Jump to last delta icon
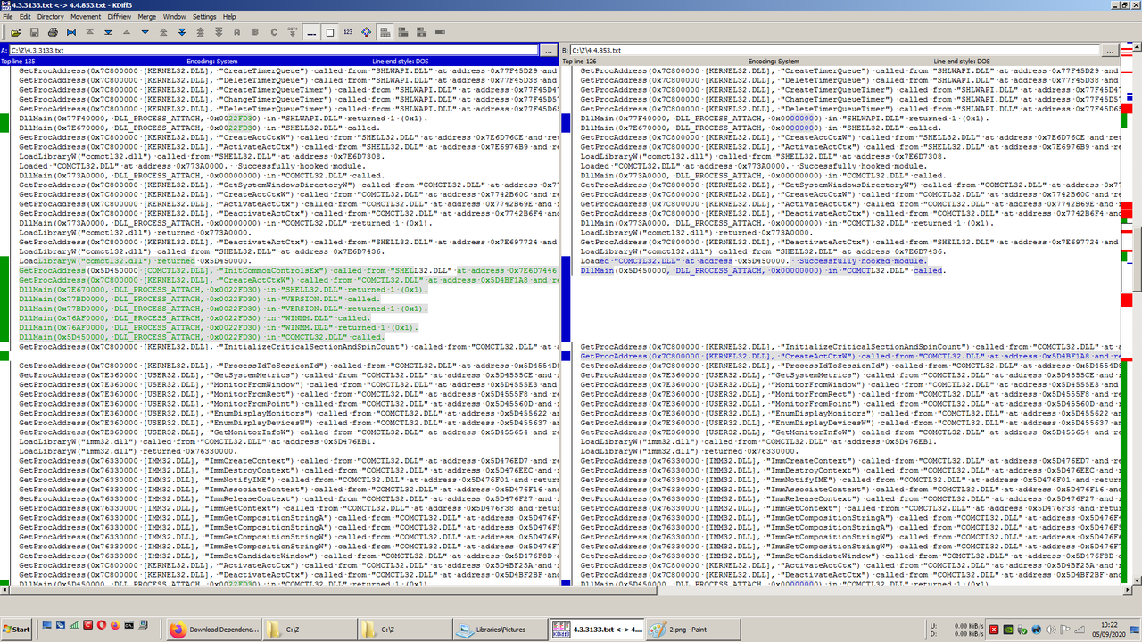 coord(108,32)
